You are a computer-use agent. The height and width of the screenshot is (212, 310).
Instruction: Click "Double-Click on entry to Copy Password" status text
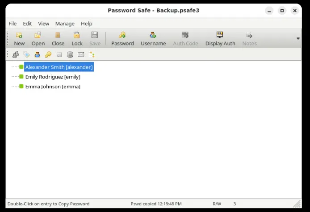click(48, 204)
